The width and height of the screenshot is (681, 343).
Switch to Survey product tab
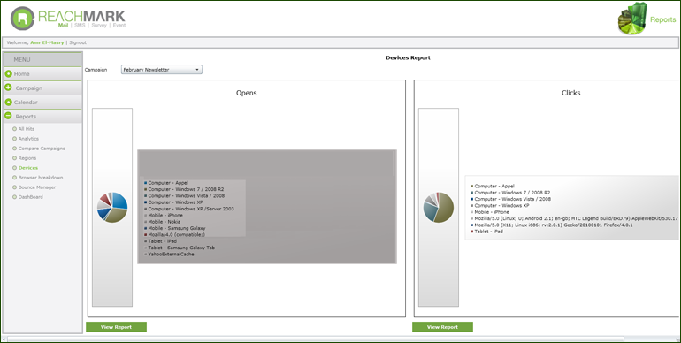pos(99,25)
